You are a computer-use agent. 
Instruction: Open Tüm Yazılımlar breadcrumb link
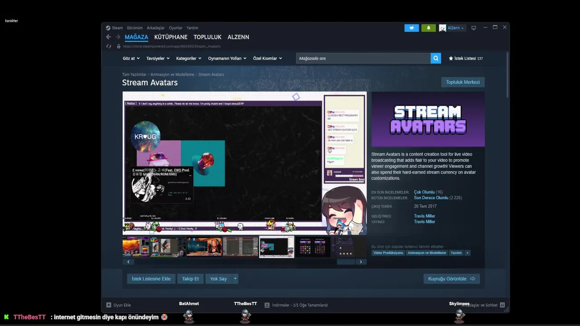click(134, 74)
